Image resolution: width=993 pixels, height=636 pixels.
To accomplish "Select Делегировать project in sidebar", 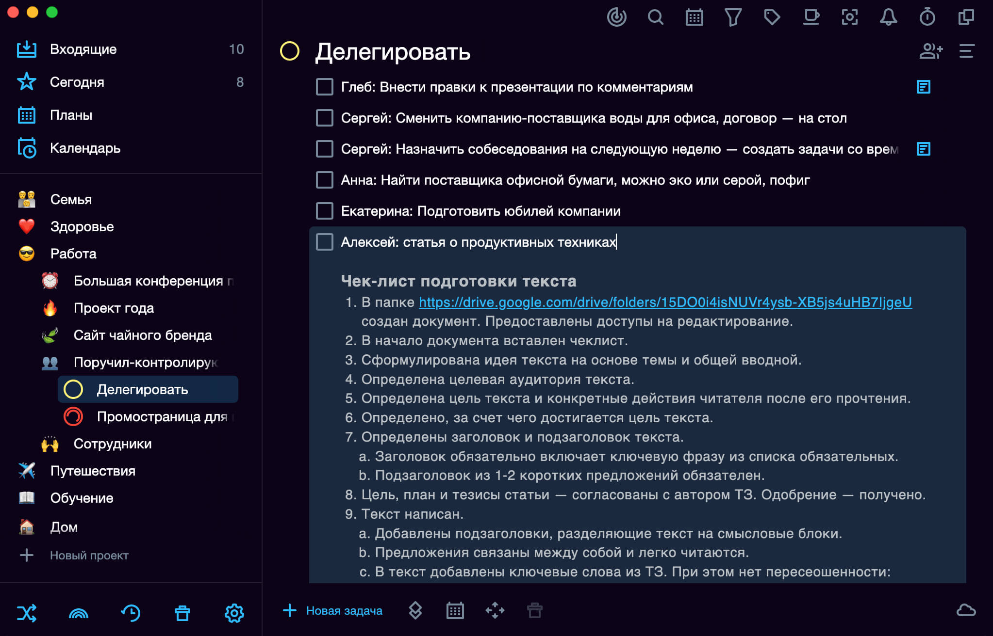I will point(148,389).
